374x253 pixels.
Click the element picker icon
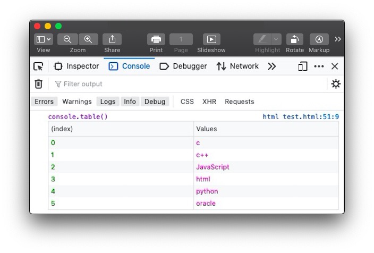pos(38,66)
